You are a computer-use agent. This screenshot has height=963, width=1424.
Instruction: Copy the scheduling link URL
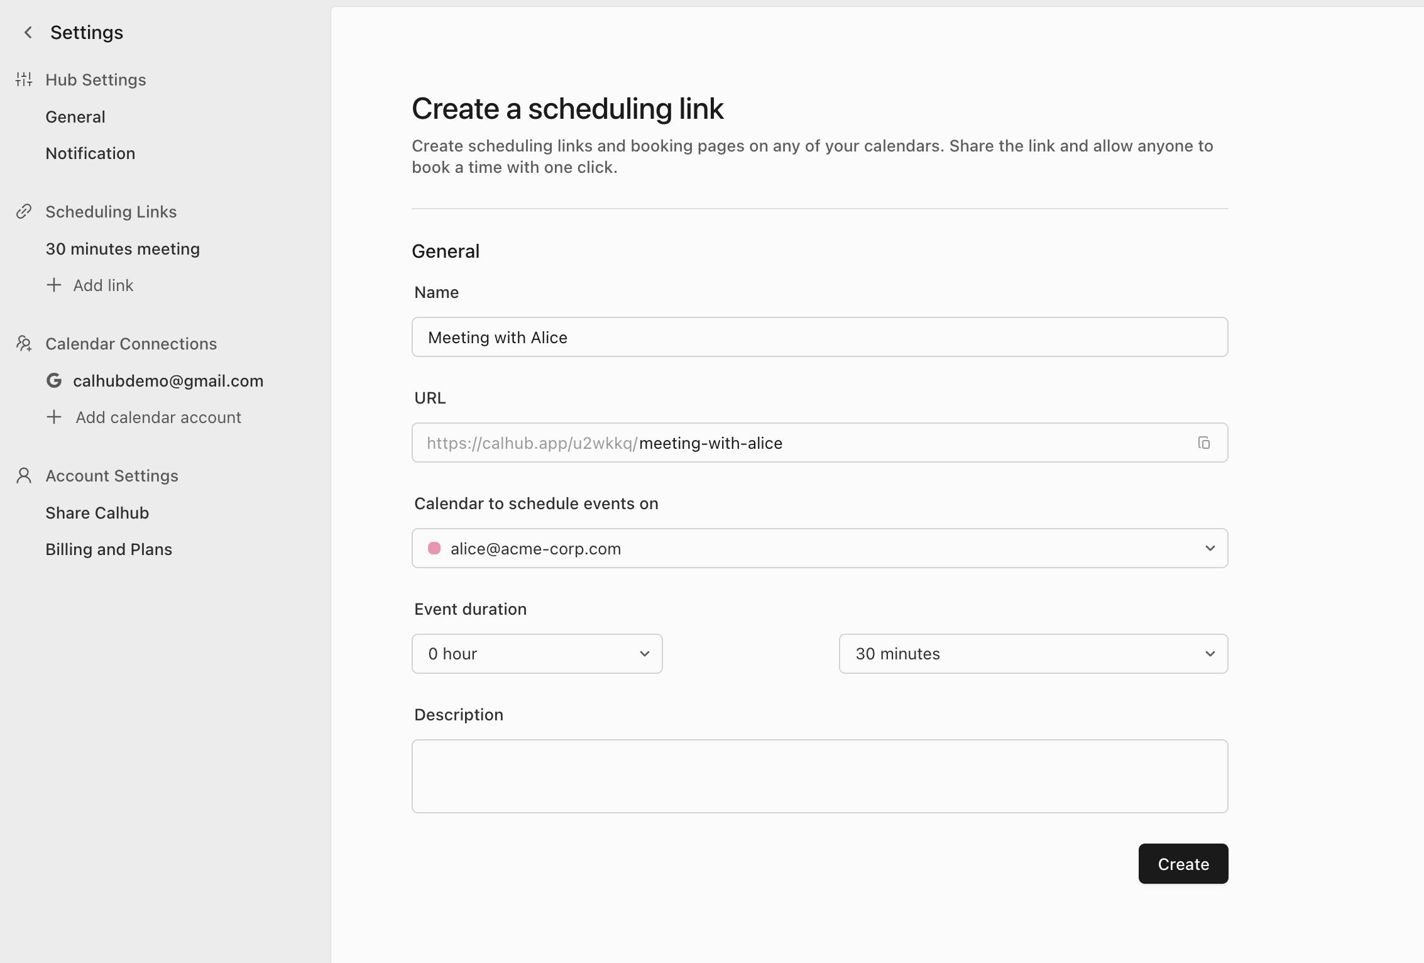click(1203, 443)
